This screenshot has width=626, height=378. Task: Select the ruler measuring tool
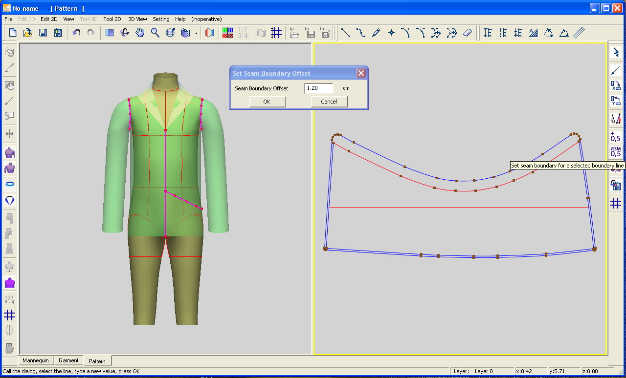point(579,33)
